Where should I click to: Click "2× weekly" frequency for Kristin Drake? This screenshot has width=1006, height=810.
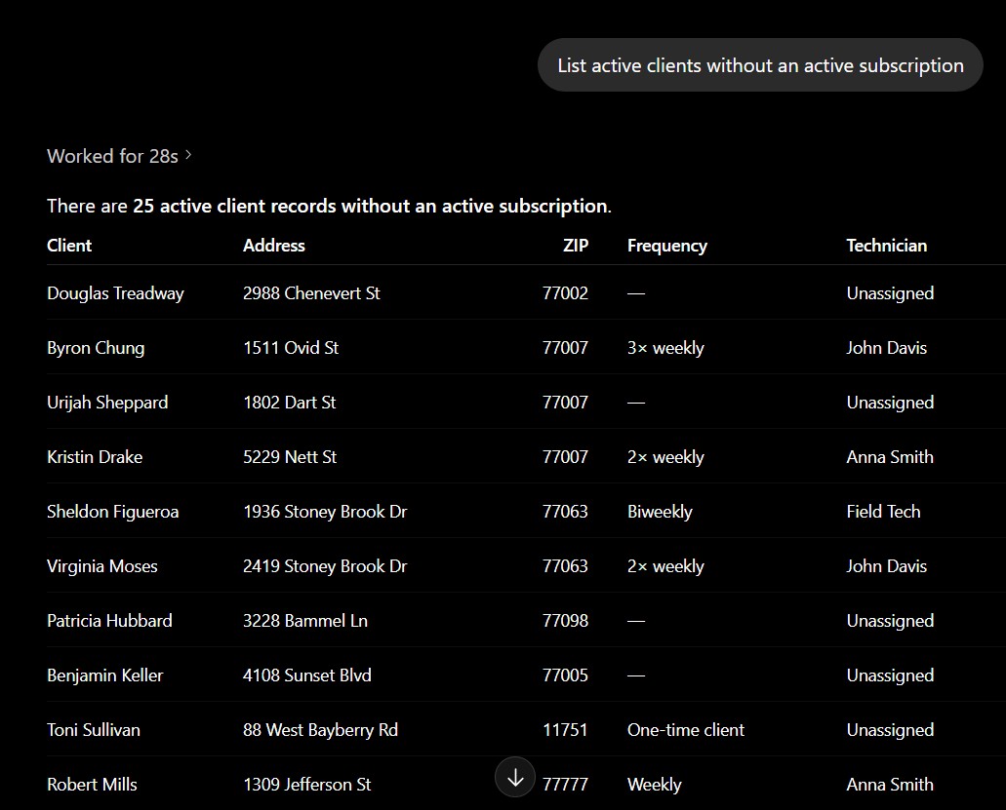click(665, 457)
